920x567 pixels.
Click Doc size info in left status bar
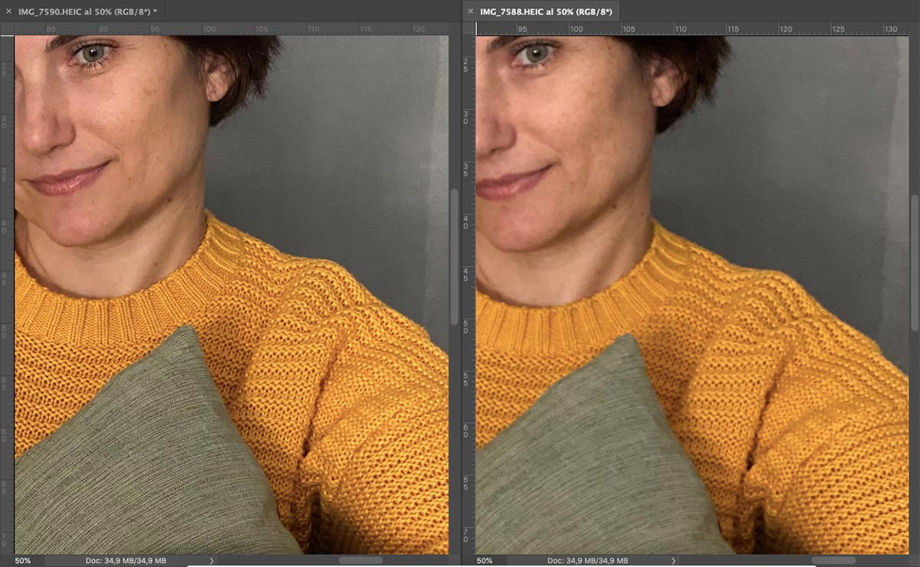[x=125, y=561]
